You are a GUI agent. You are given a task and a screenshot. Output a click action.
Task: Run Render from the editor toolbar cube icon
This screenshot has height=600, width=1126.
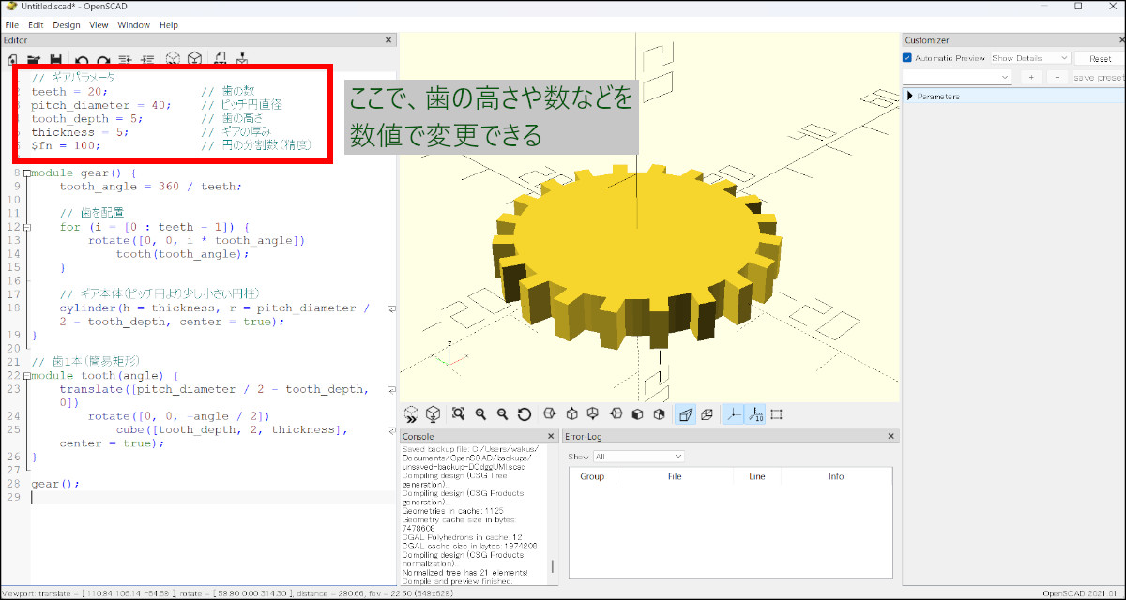[194, 58]
